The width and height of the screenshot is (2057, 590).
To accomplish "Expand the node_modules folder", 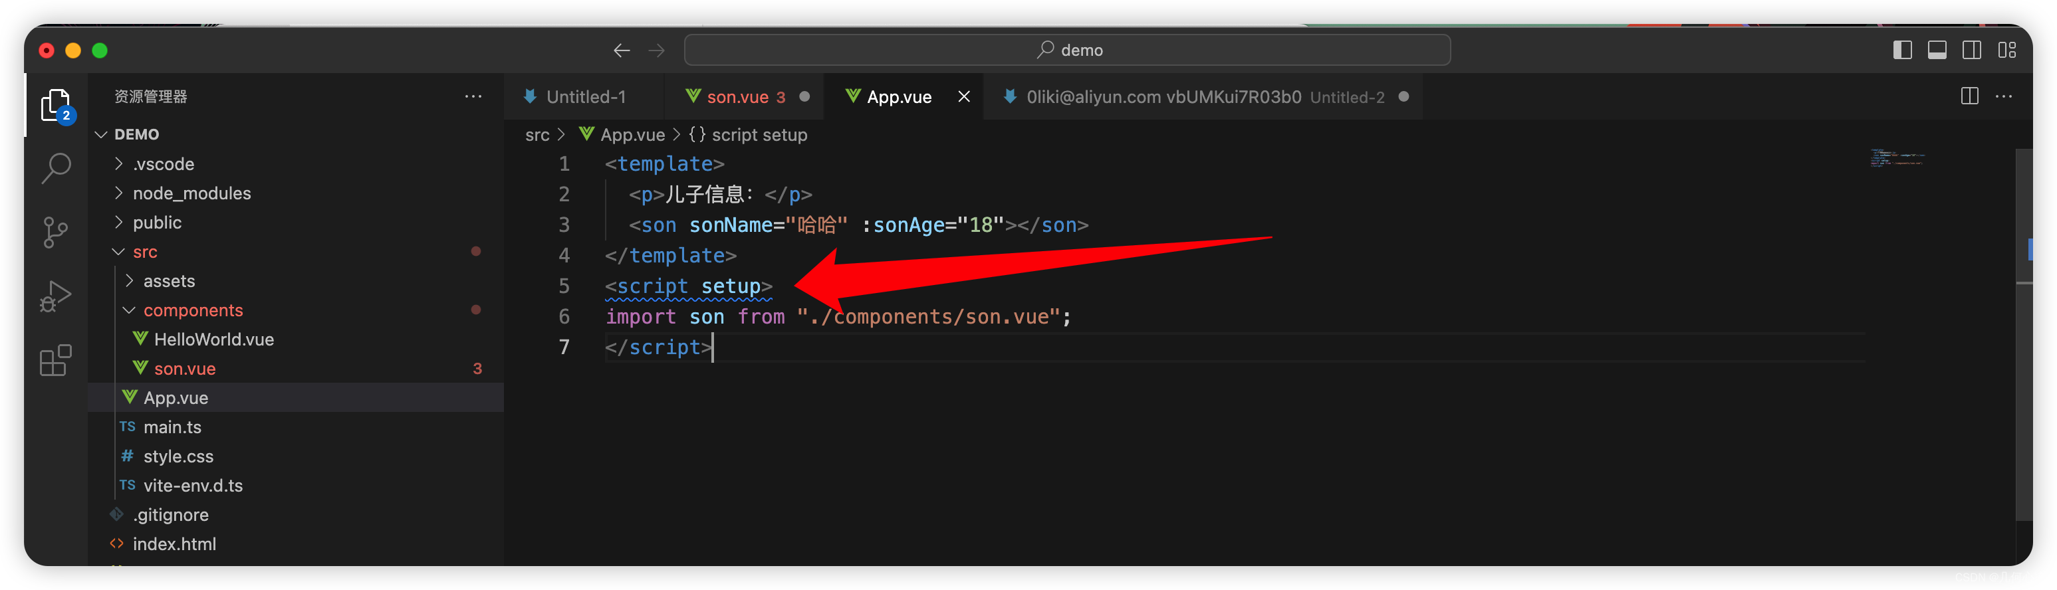I will click(x=295, y=193).
